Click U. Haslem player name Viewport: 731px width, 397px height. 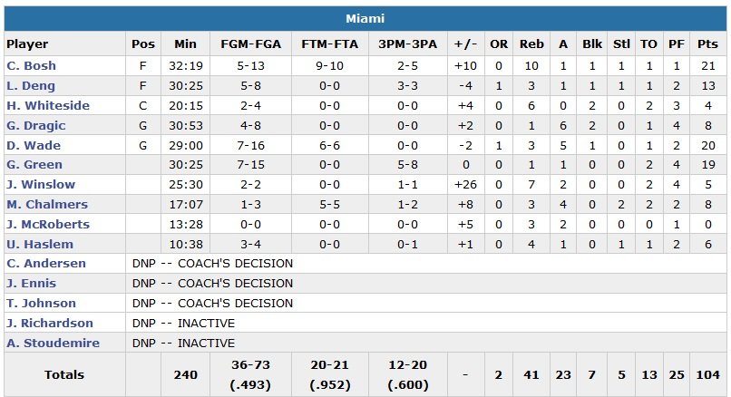point(39,245)
